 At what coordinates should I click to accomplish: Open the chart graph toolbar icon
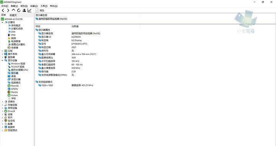tap(30, 10)
